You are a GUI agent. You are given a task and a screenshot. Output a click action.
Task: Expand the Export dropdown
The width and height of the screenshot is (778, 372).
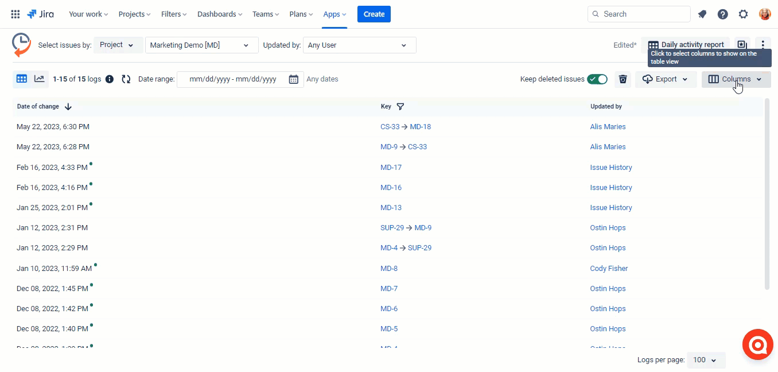coord(666,79)
